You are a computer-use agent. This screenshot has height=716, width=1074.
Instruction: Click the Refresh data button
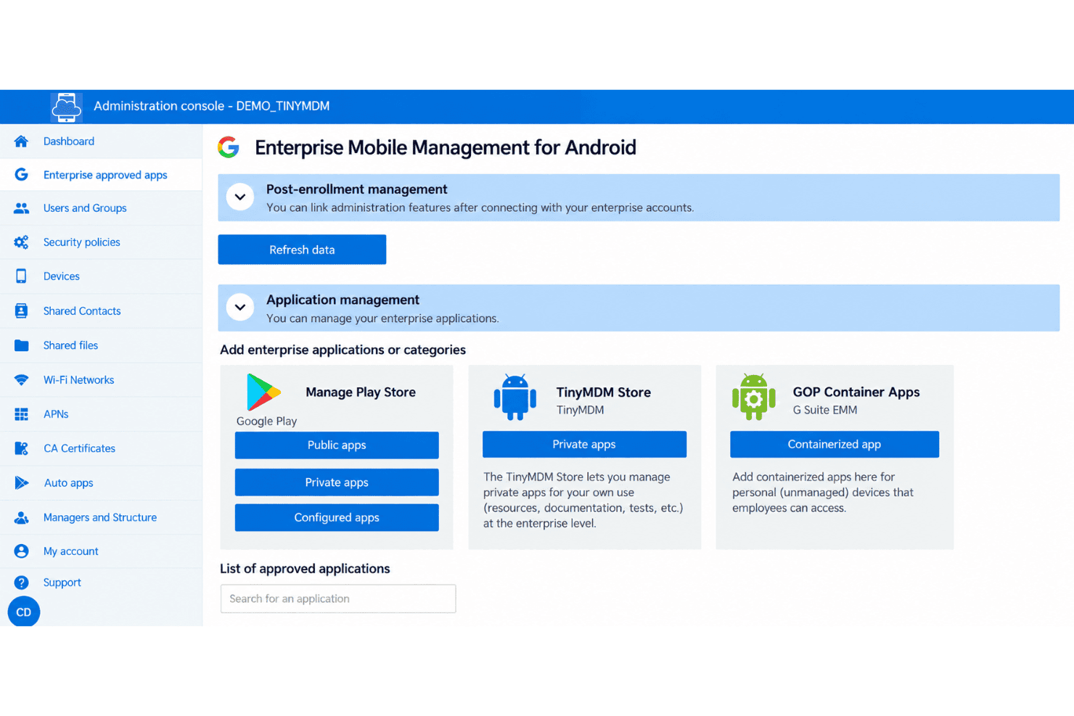pos(302,250)
